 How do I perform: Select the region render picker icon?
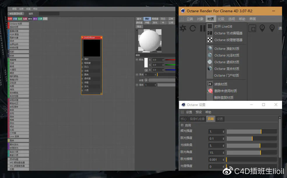[252, 28]
